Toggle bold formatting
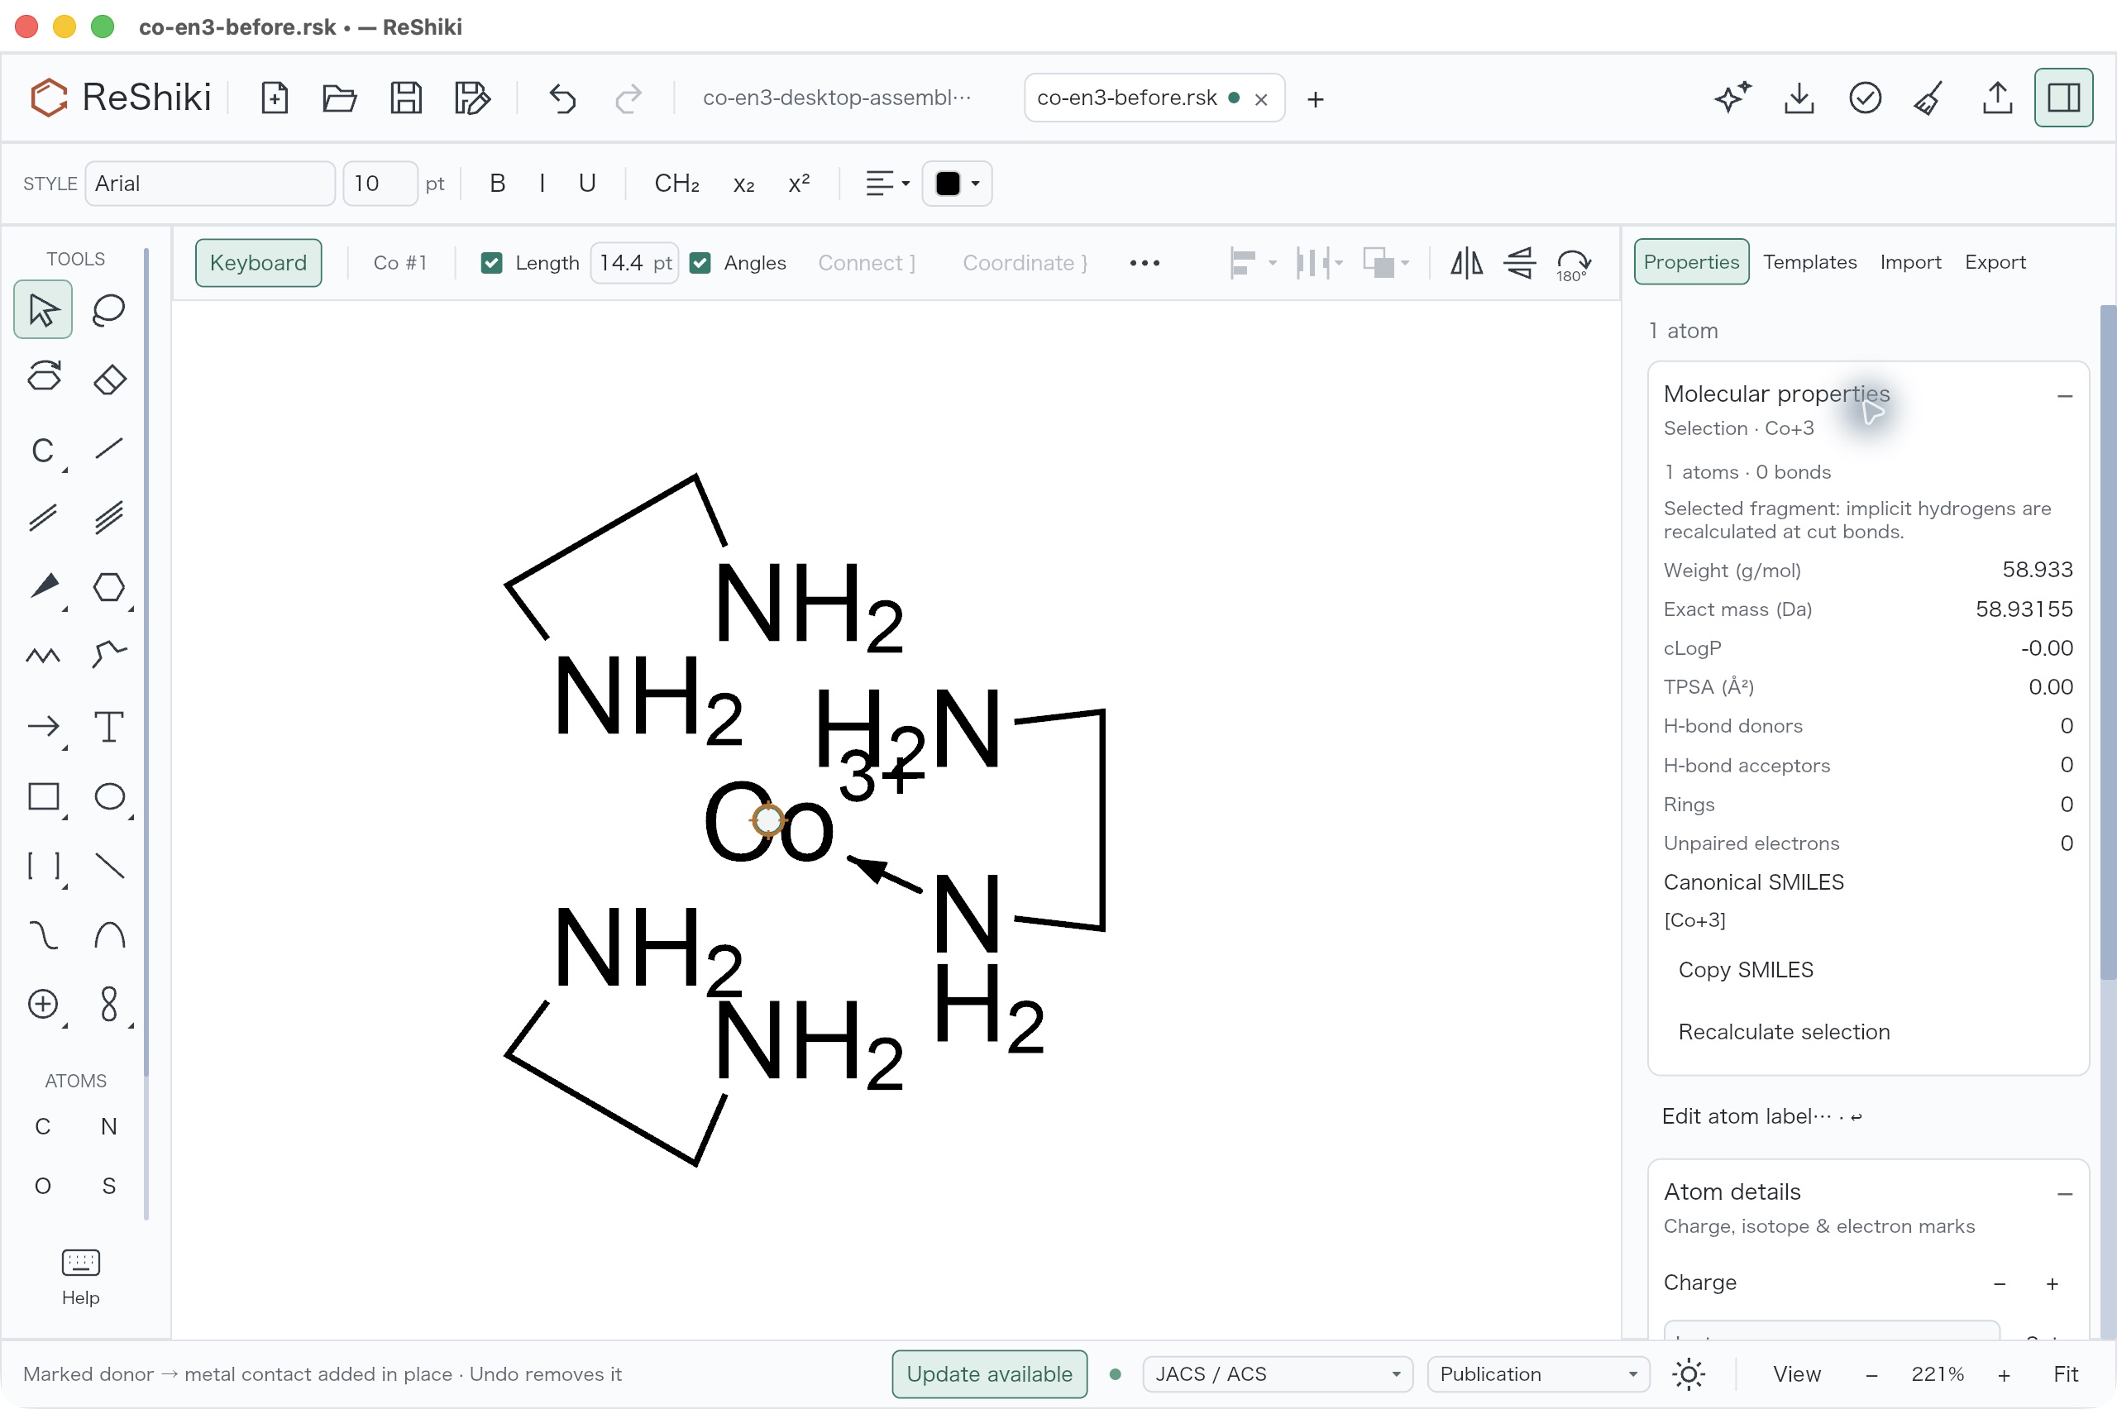The height and width of the screenshot is (1409, 2117). [497, 184]
